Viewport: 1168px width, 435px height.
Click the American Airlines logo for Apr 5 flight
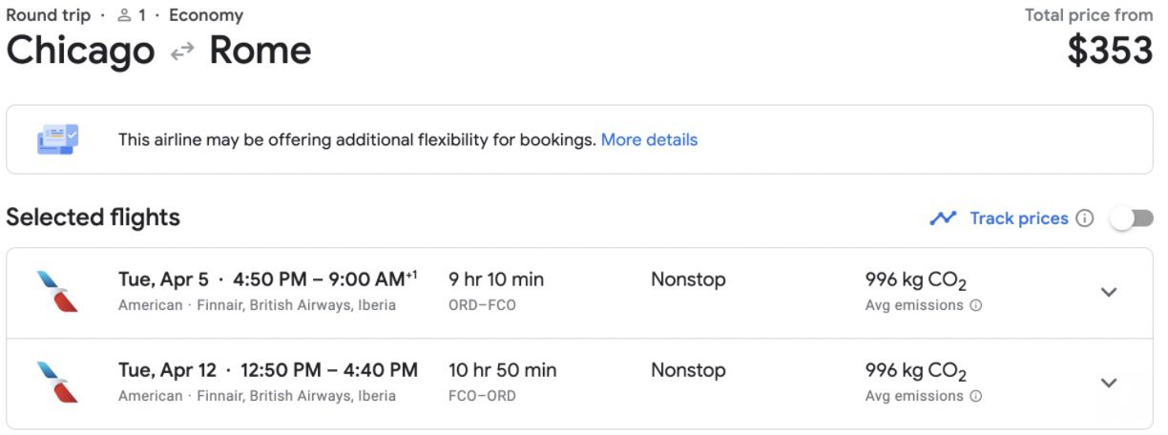[x=57, y=292]
